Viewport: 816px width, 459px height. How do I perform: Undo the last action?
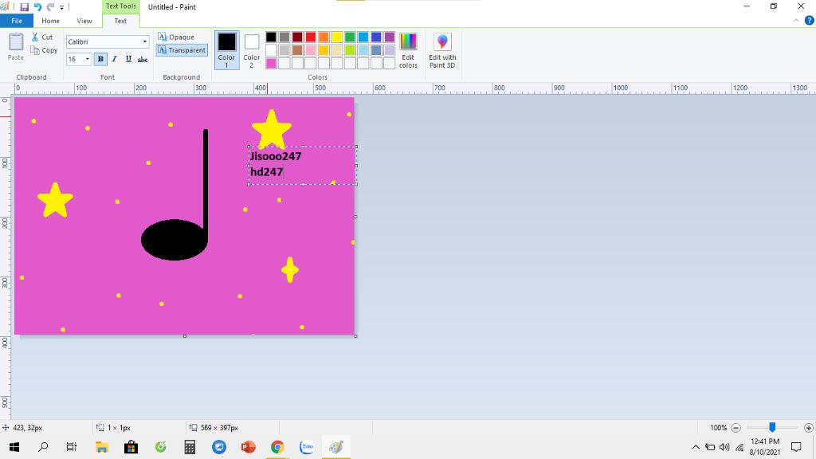[37, 6]
